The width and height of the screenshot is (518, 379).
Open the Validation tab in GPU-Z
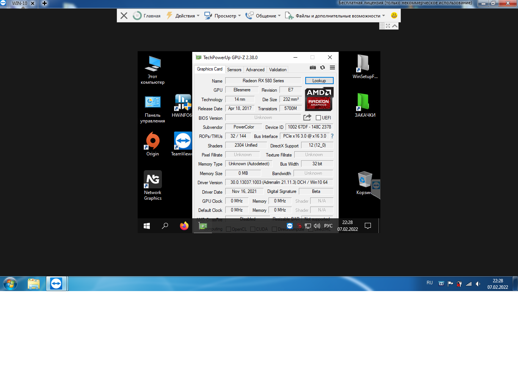coord(278,70)
